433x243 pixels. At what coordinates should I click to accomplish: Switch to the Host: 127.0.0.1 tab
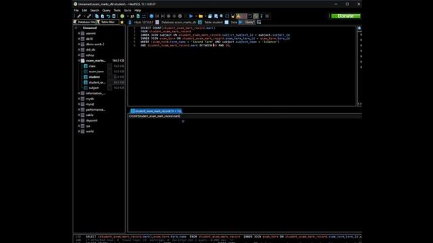coord(141,22)
